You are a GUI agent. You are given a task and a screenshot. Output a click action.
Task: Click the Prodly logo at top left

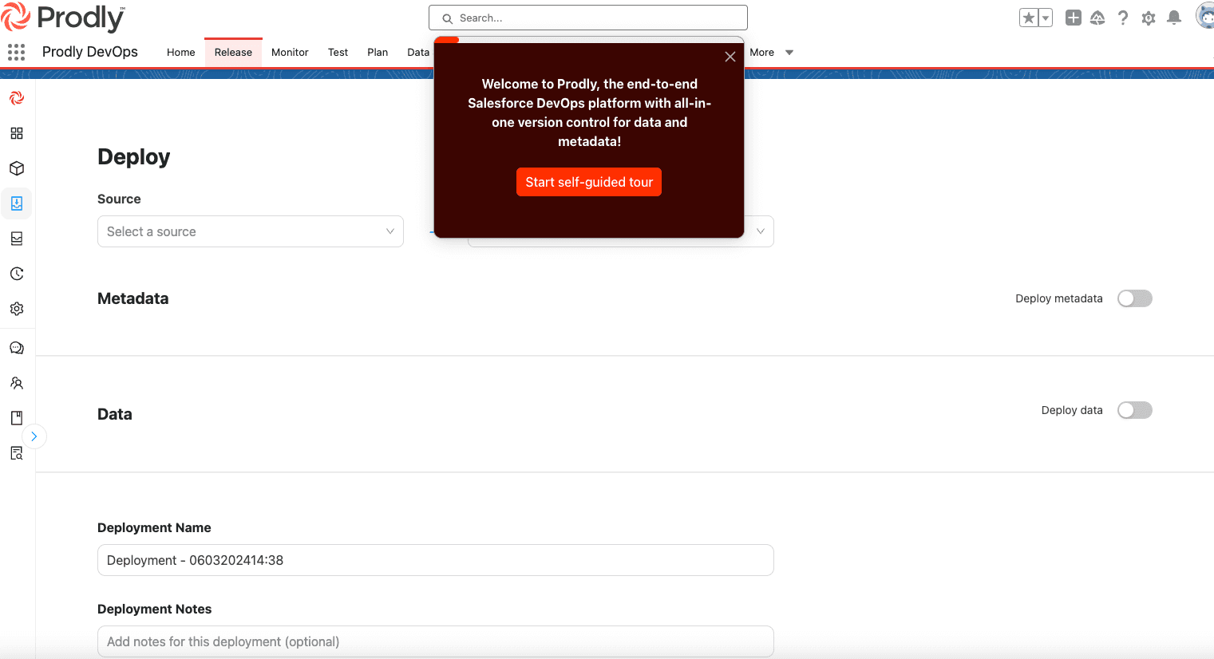[63, 18]
